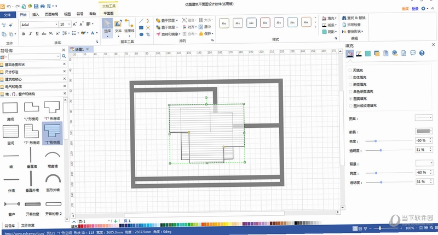
Task: Select the 弧形外墙 shape thumbnail
Action: pyautogui.click(x=53, y=182)
